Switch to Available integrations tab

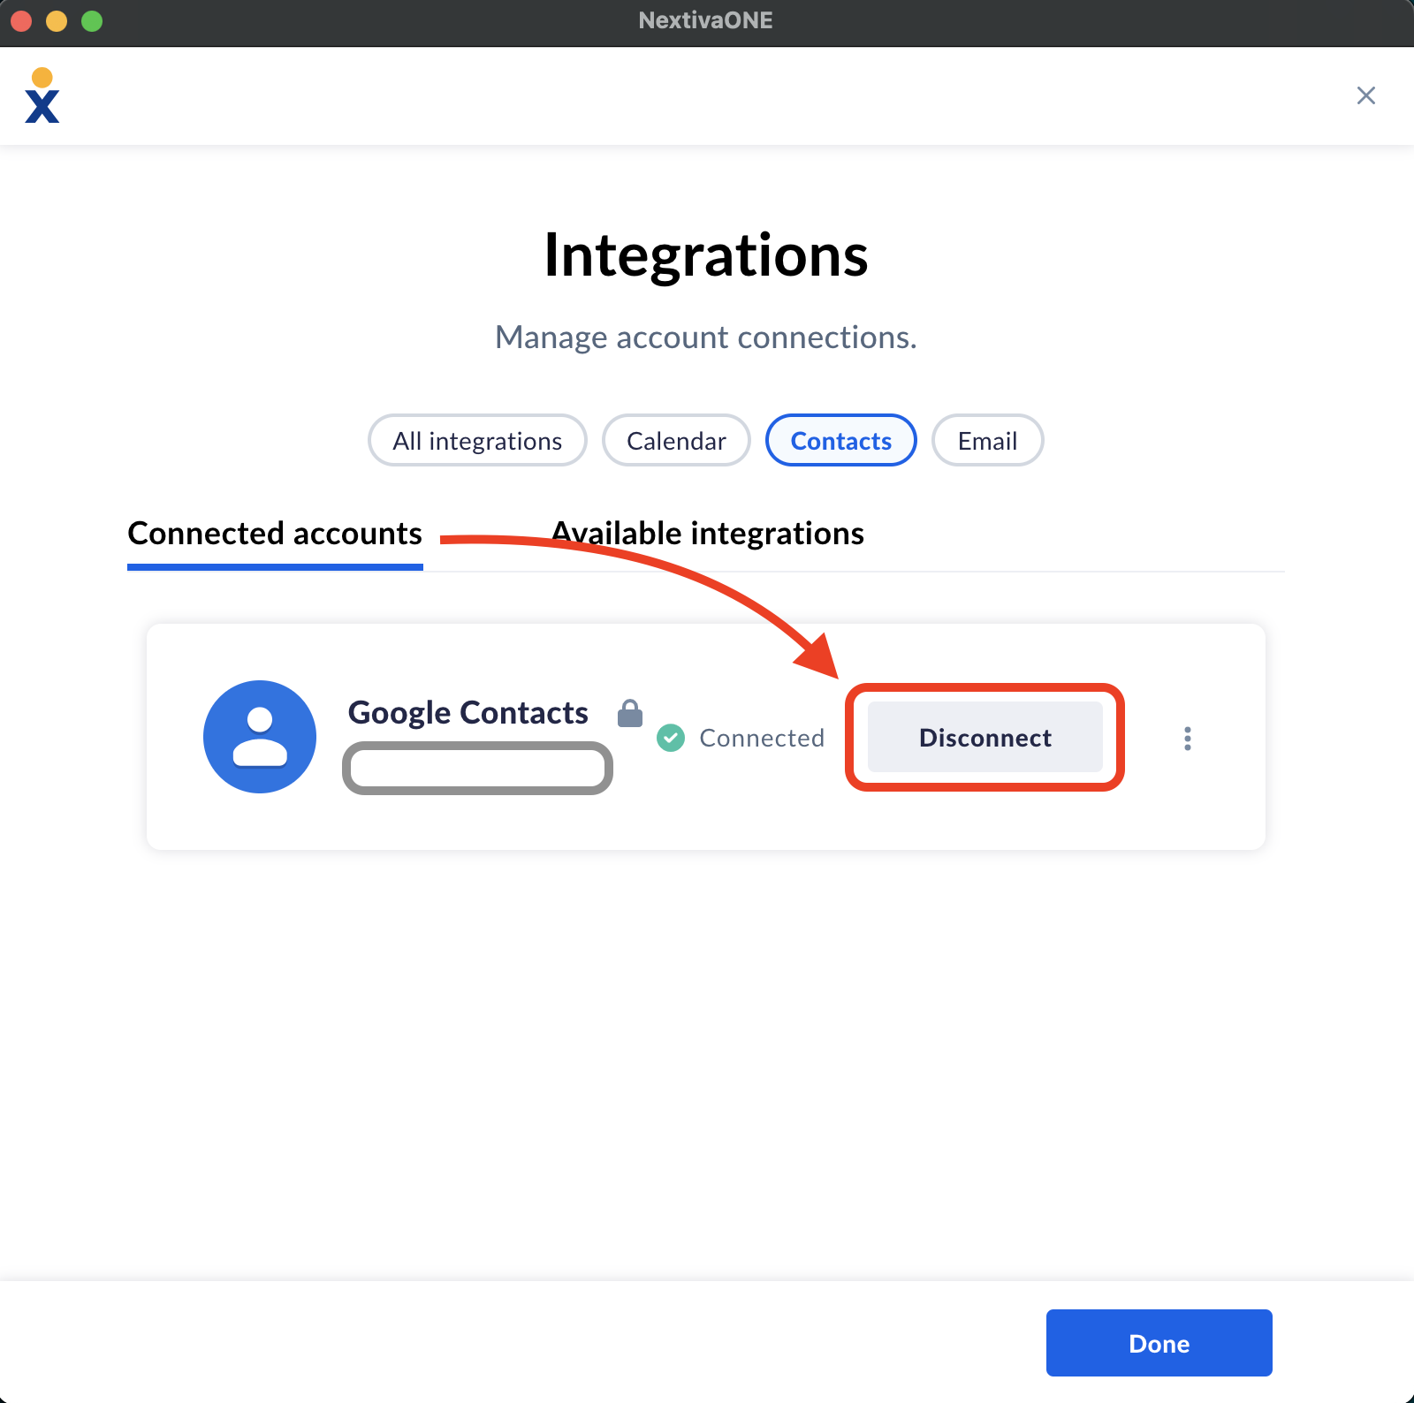click(x=708, y=534)
